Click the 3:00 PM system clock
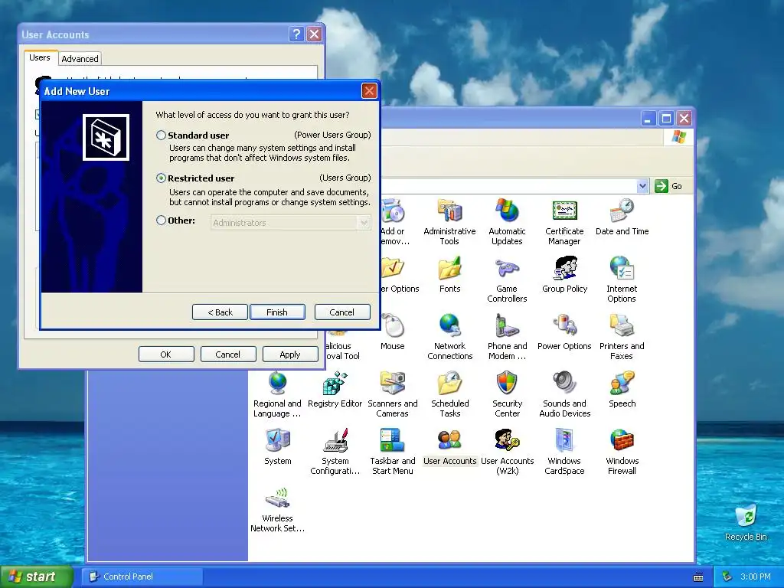The height and width of the screenshot is (588, 784). [x=755, y=577]
